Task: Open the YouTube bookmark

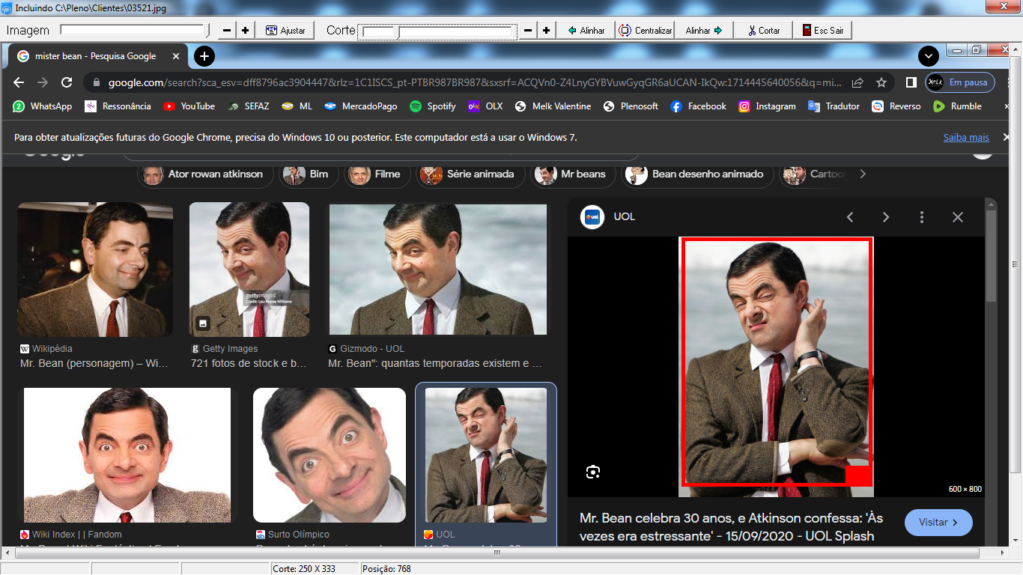Action: pos(189,106)
